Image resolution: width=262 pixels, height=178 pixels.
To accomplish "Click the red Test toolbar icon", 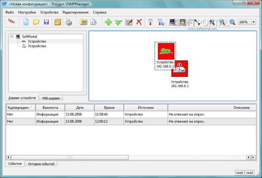I will 11,21.
